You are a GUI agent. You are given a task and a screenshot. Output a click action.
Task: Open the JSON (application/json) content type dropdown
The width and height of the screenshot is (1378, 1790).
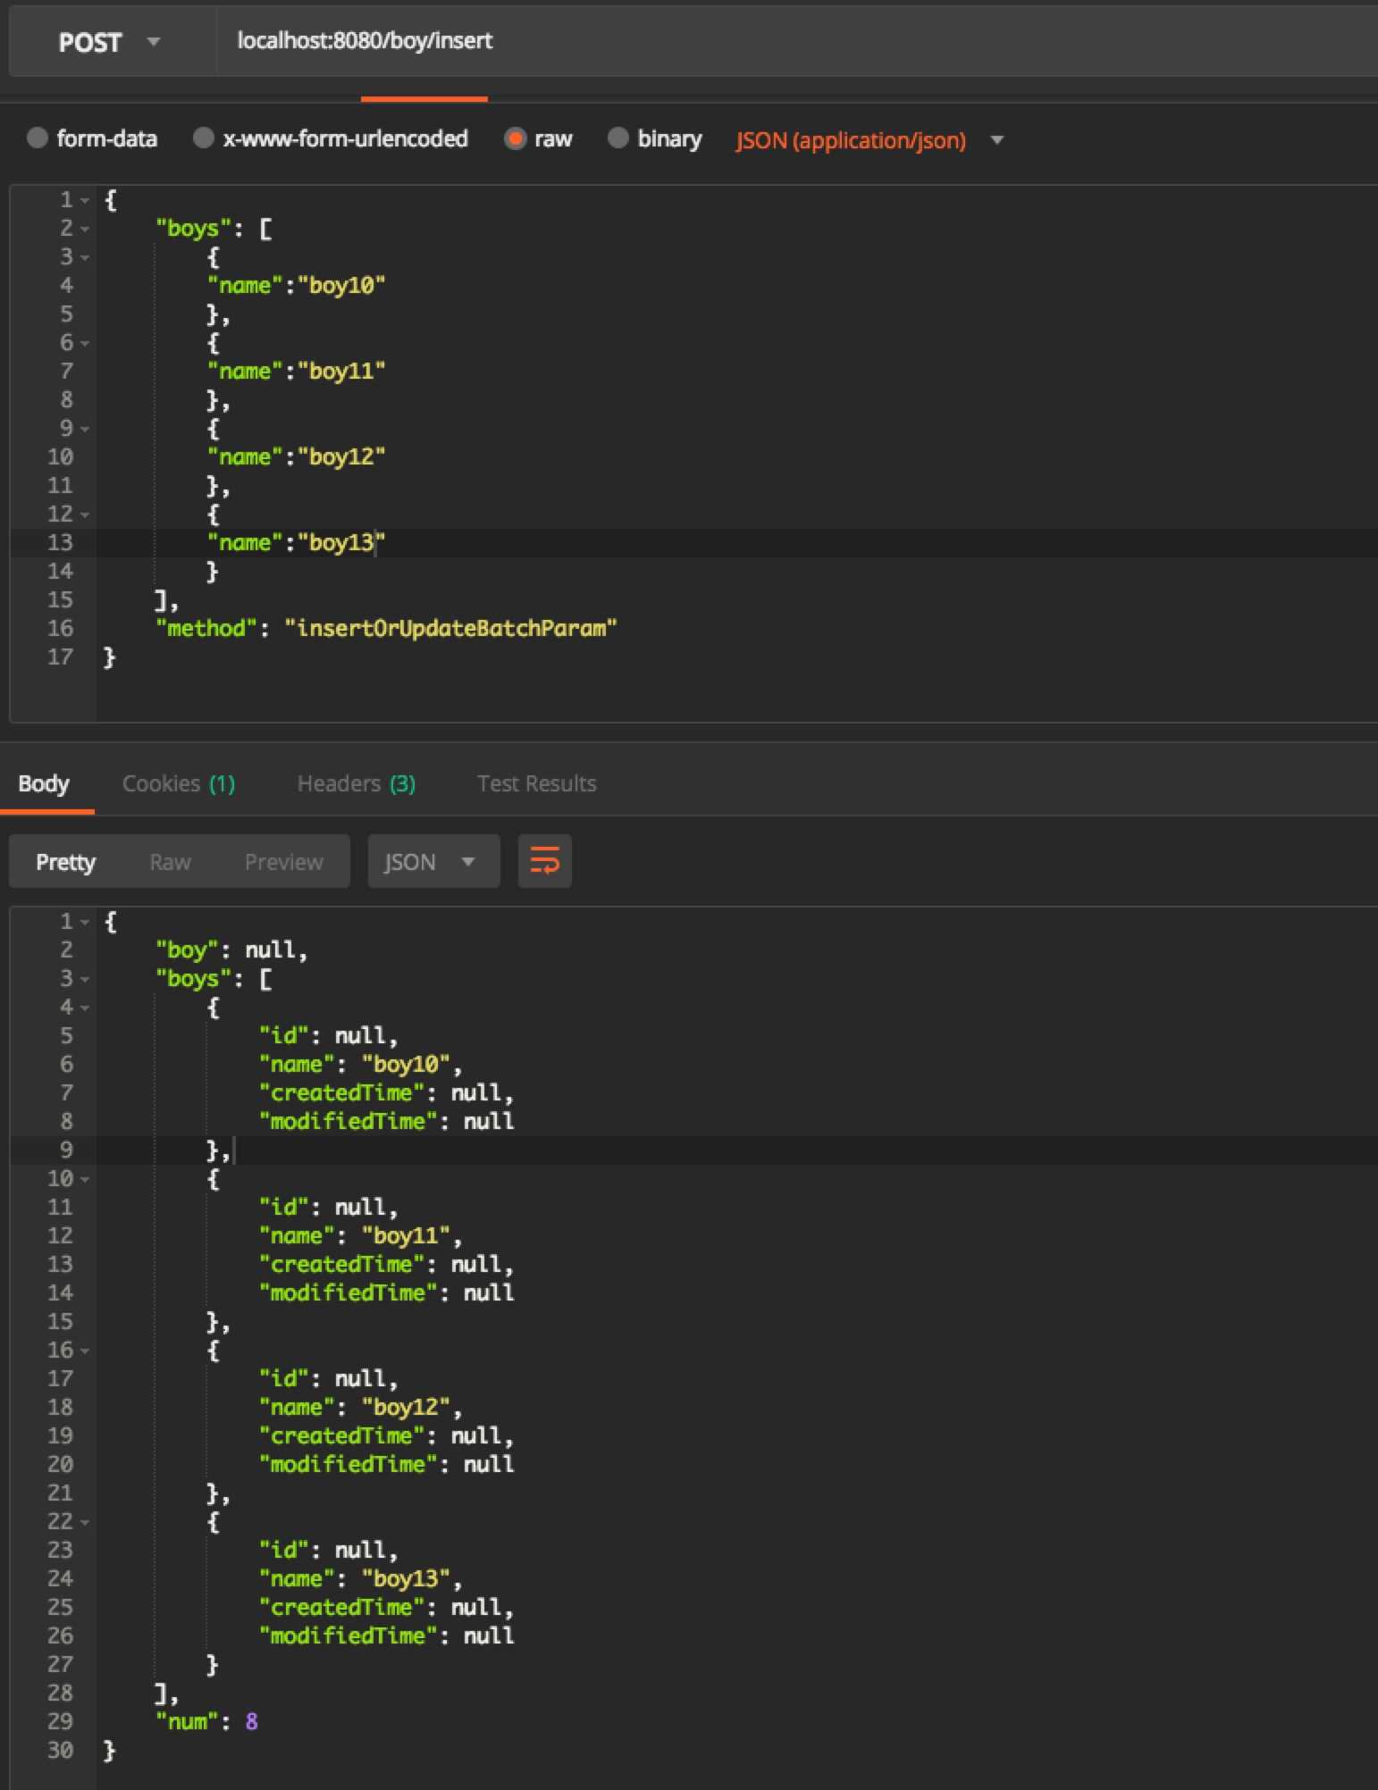point(869,140)
